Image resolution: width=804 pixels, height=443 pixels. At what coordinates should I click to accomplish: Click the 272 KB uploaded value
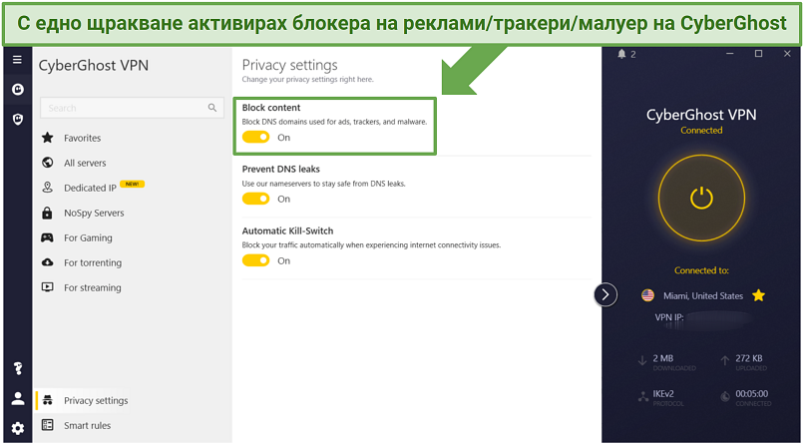point(749,358)
